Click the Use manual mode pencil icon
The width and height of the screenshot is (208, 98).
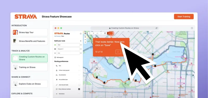(x=57, y=85)
